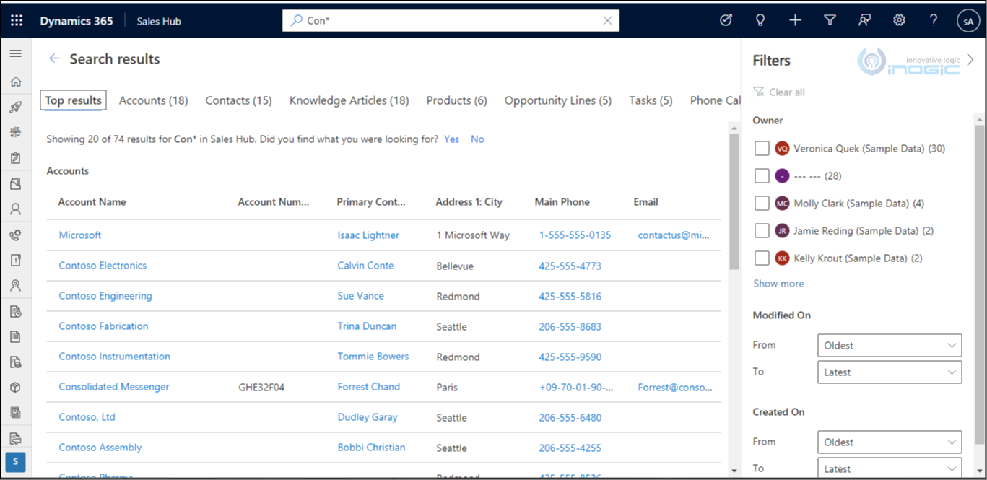Open primary contact Trina Duncan

(x=367, y=326)
